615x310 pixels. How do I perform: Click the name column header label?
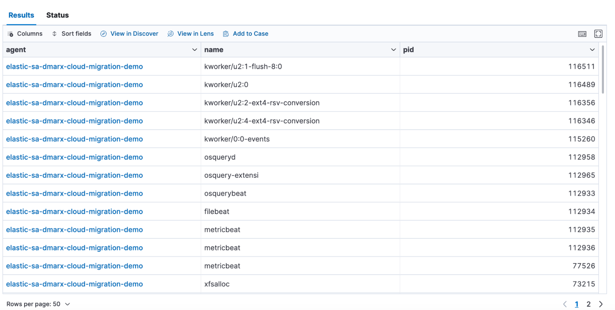pos(214,50)
